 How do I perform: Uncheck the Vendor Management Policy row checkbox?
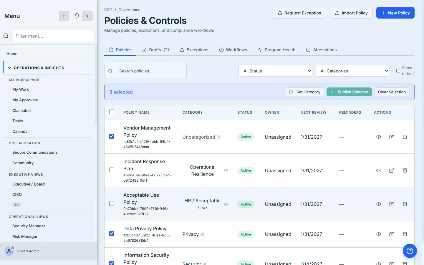tap(112, 136)
